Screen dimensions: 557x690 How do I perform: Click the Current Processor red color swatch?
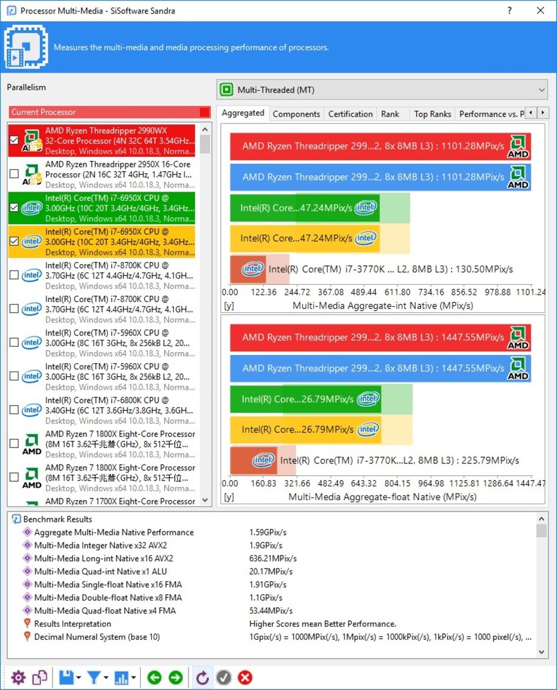tap(204, 112)
